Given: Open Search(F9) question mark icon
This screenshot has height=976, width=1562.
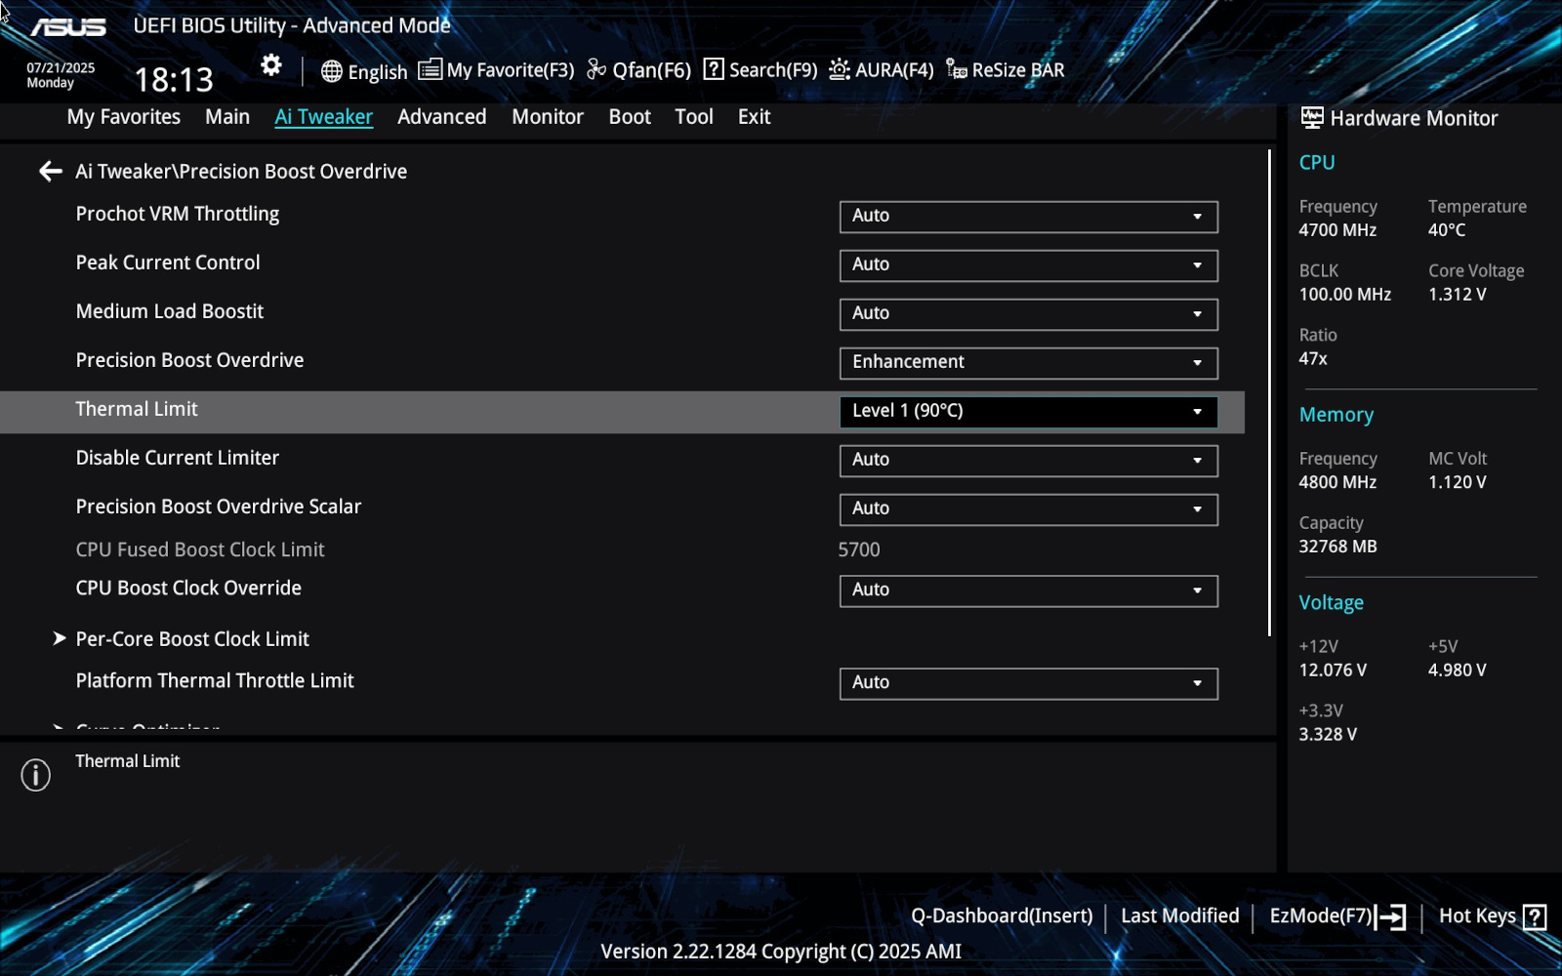Looking at the screenshot, I should 714,69.
